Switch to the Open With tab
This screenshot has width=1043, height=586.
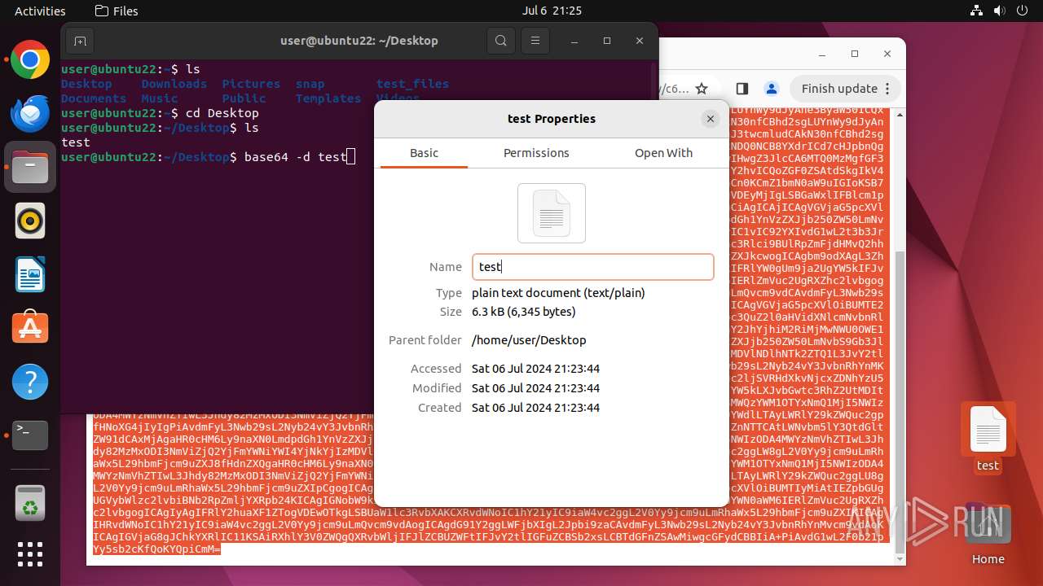[663, 153]
